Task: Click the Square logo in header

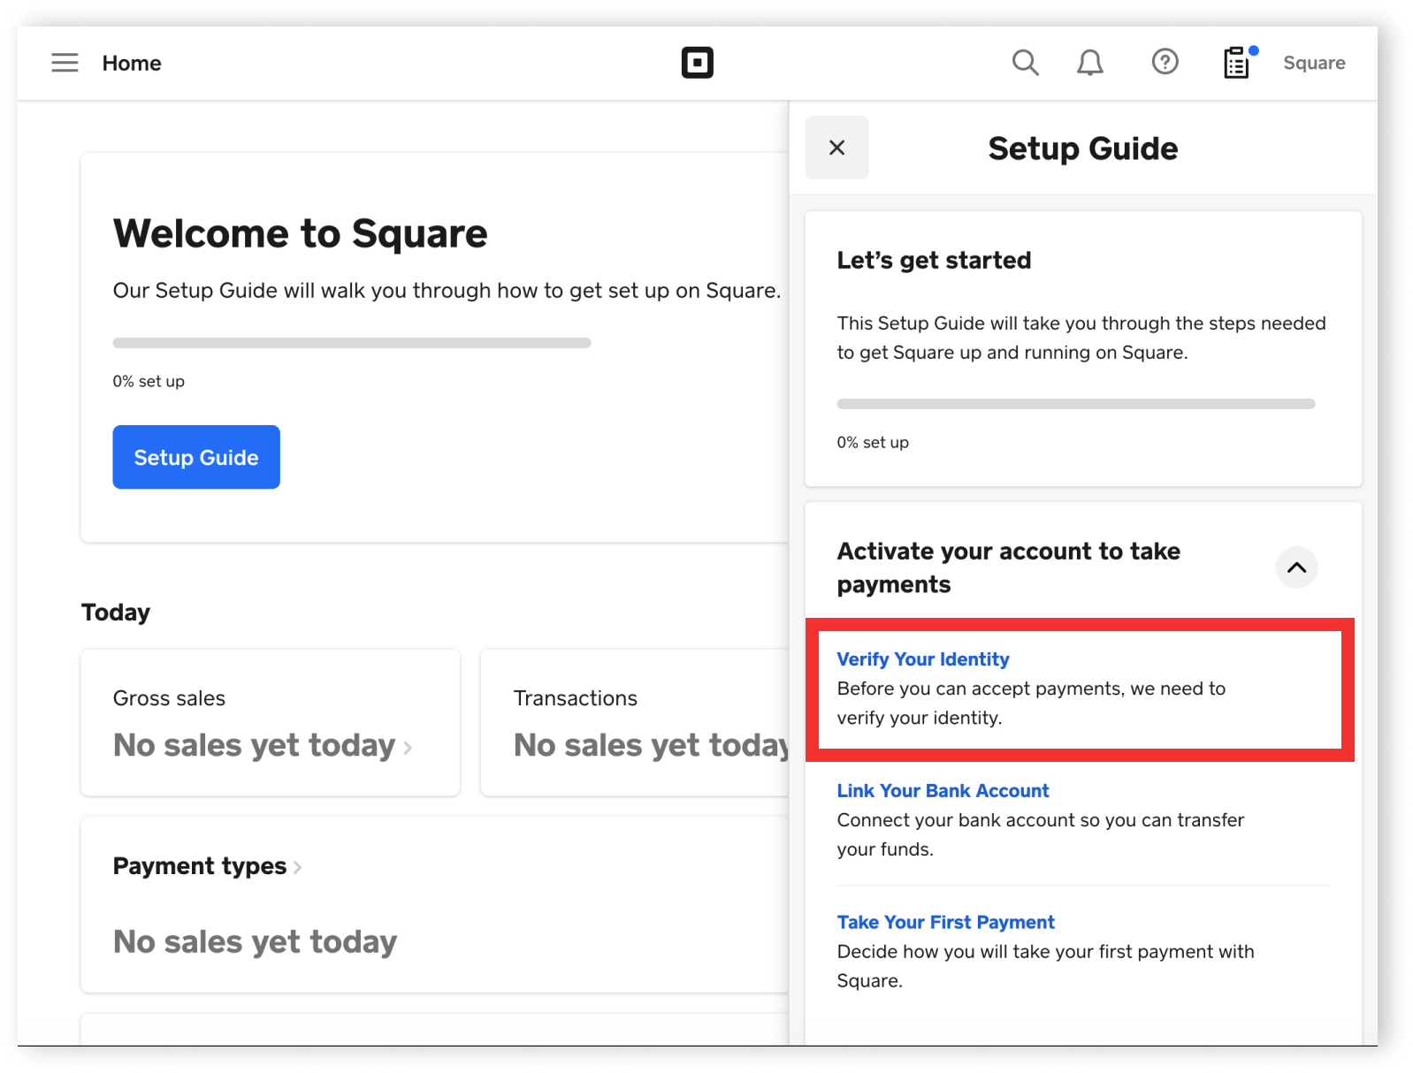Action: [697, 63]
